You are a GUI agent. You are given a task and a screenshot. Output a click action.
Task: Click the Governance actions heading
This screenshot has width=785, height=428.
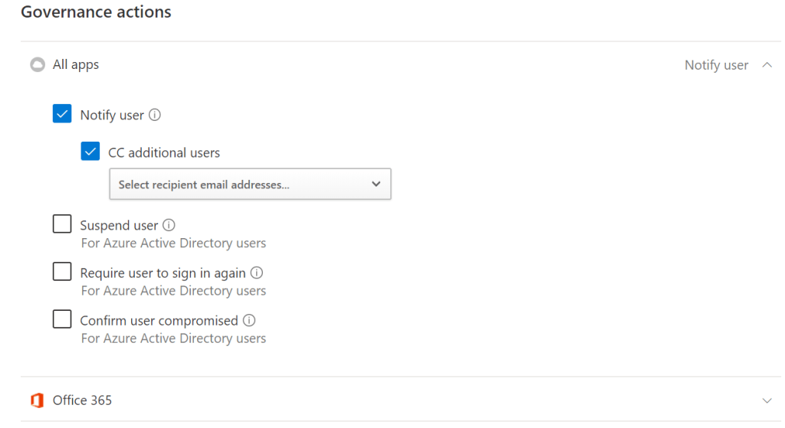pyautogui.click(x=96, y=12)
